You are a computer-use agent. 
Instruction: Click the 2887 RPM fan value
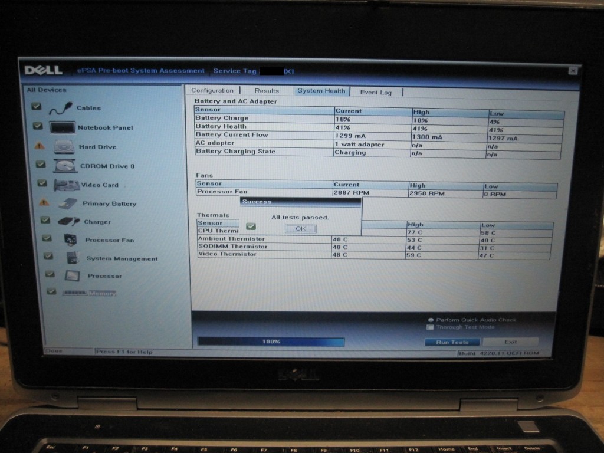[x=352, y=192]
